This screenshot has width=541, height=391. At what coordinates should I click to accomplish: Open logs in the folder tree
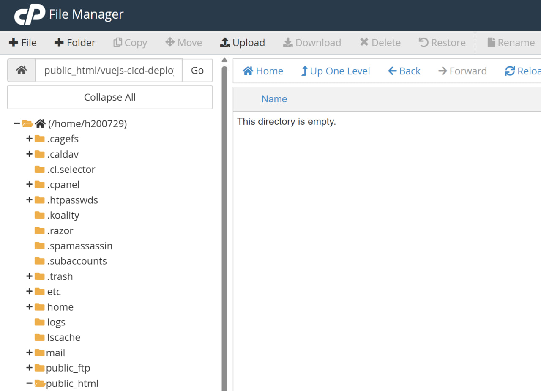pyautogui.click(x=56, y=322)
